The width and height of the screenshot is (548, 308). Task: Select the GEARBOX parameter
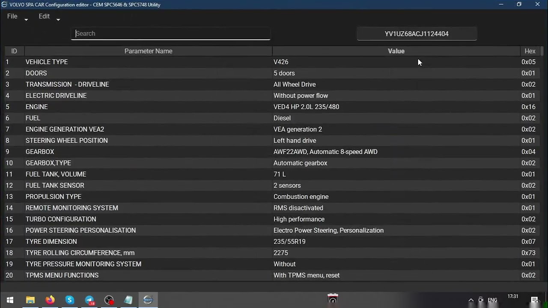pos(40,152)
